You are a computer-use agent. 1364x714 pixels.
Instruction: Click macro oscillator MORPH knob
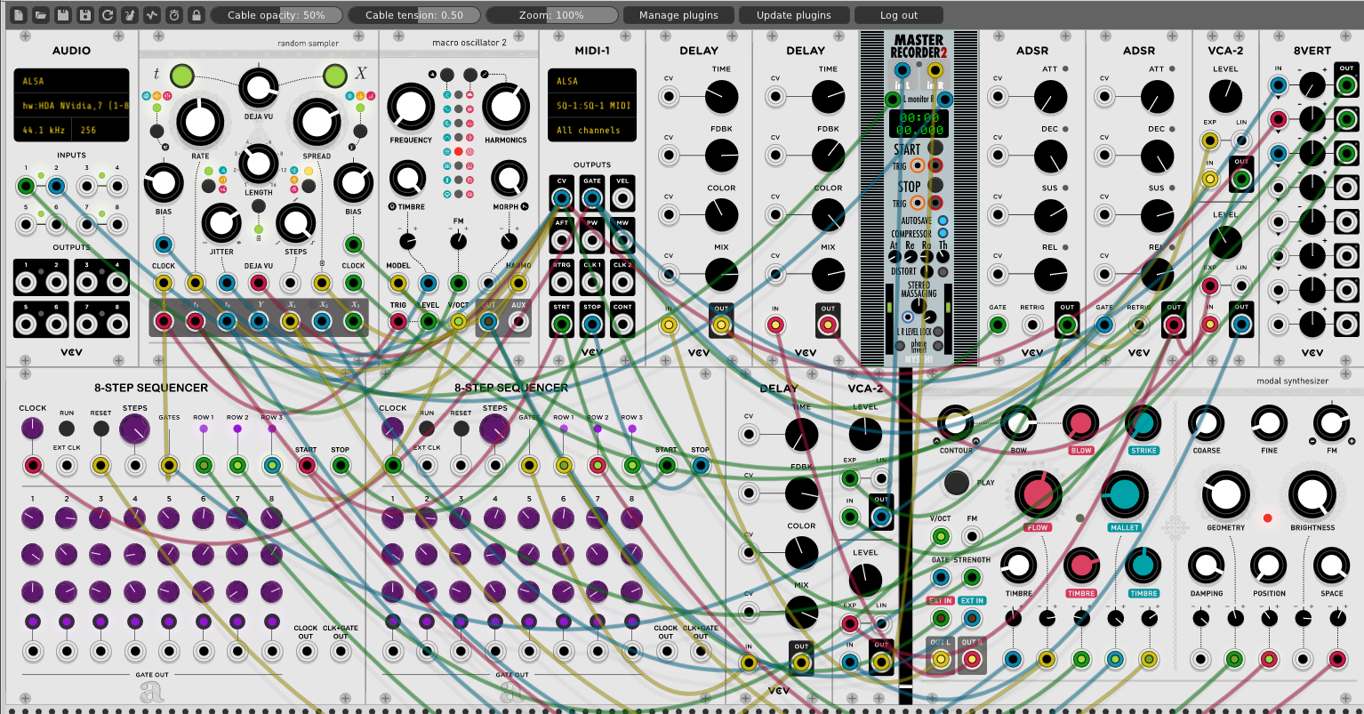pos(508,179)
